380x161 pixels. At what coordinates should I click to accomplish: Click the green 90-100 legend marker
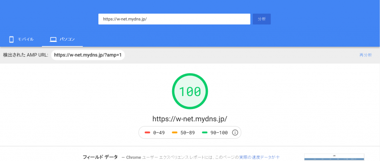(204, 133)
